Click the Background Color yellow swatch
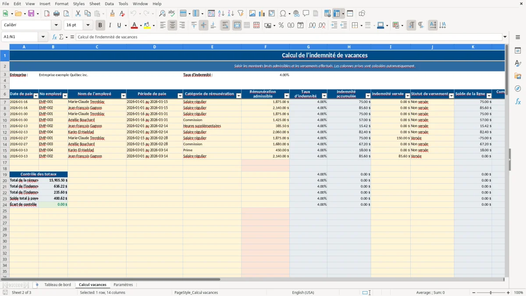This screenshot has height=296, width=526. pyautogui.click(x=147, y=25)
